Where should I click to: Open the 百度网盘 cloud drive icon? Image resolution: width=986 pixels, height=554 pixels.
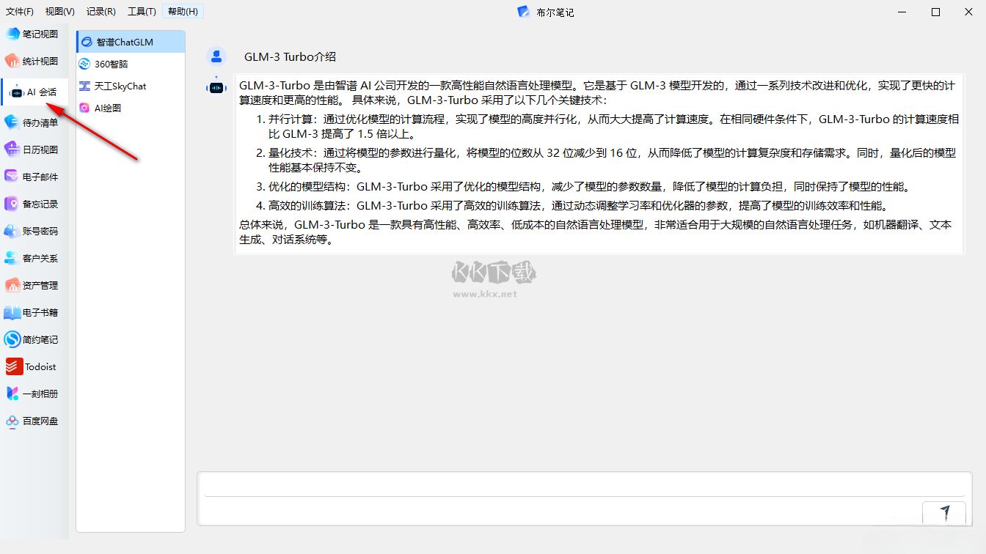(x=12, y=421)
